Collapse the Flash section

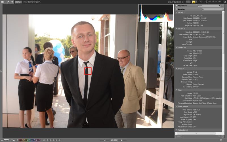tap(176, 90)
